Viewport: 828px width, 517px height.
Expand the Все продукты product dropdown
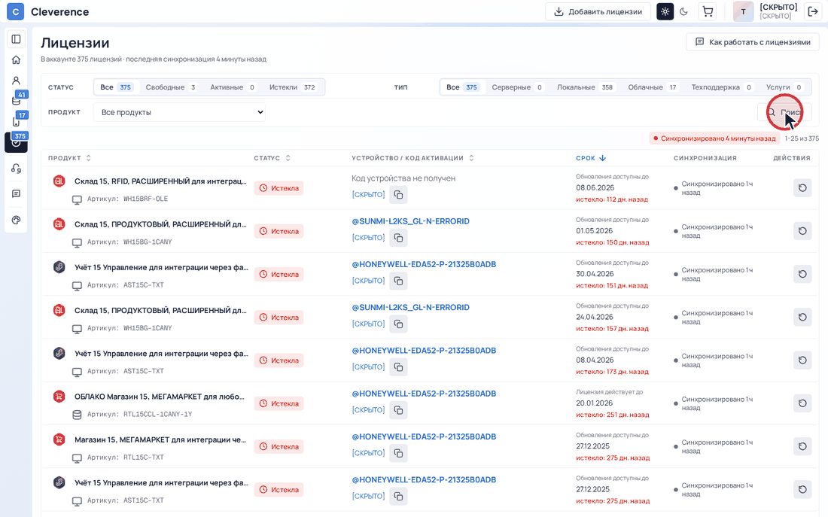[180, 112]
